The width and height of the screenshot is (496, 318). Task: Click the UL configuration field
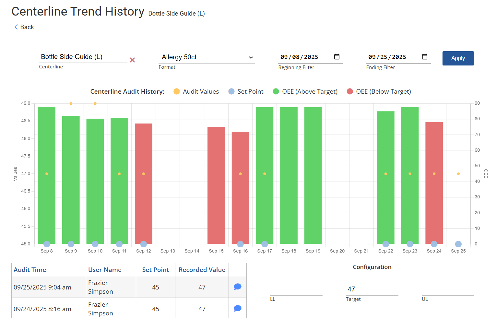click(448, 289)
